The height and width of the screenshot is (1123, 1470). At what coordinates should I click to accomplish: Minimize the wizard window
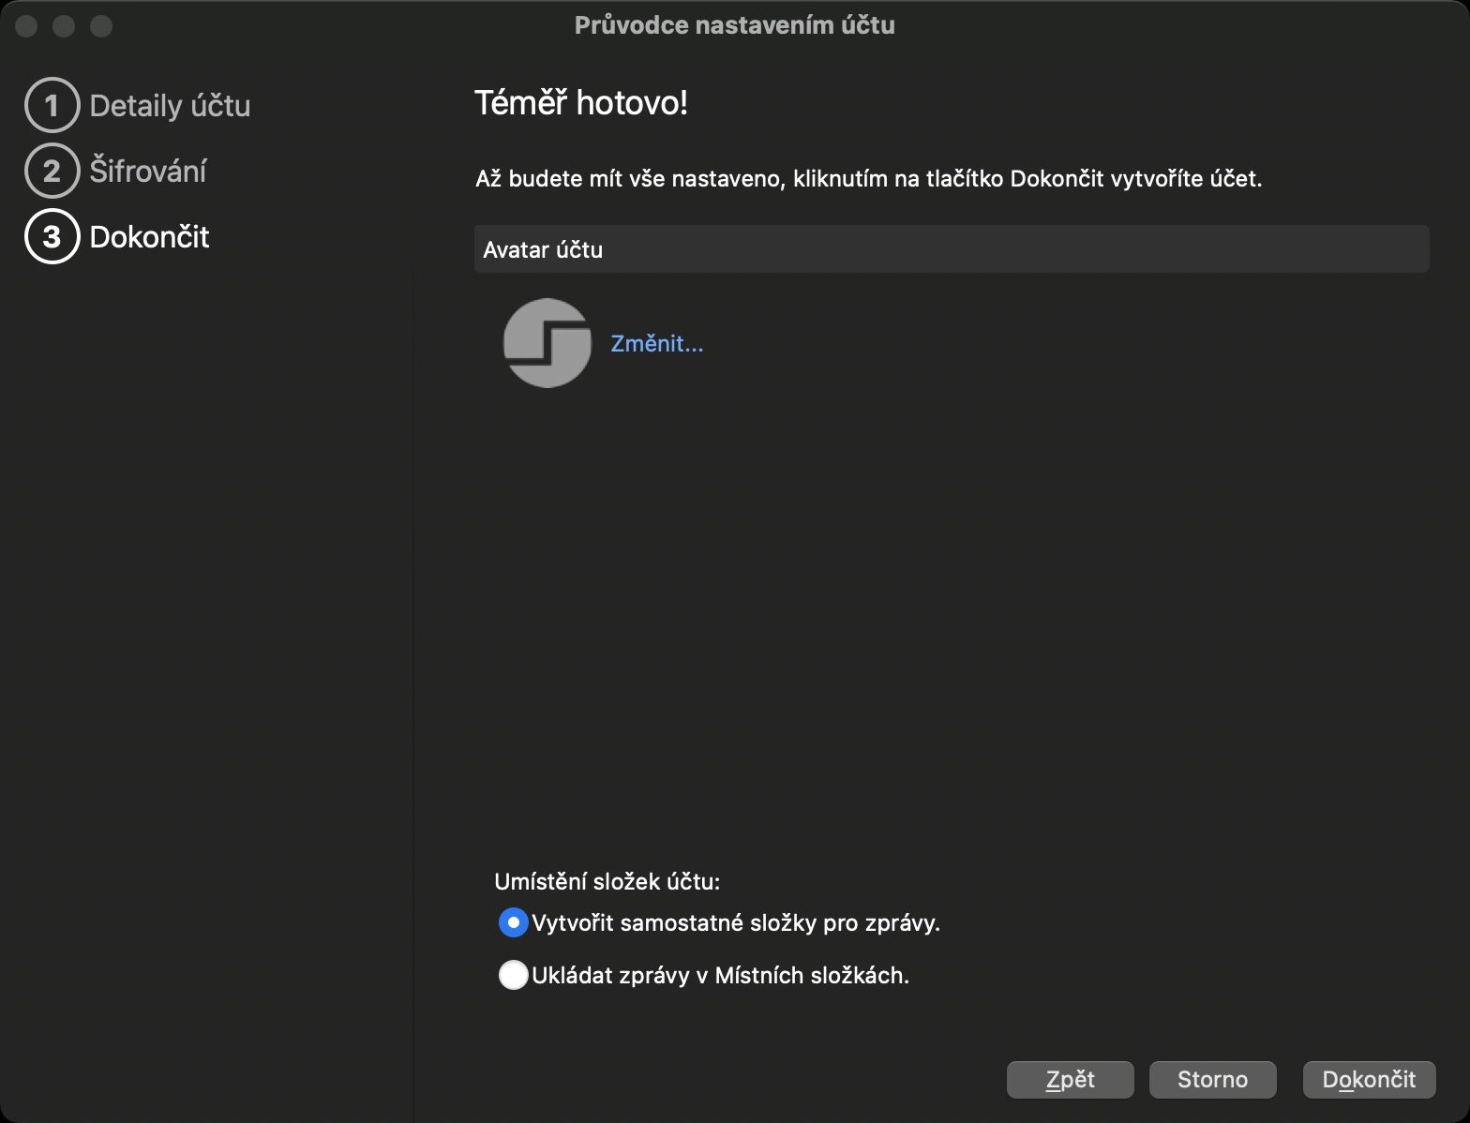click(64, 26)
